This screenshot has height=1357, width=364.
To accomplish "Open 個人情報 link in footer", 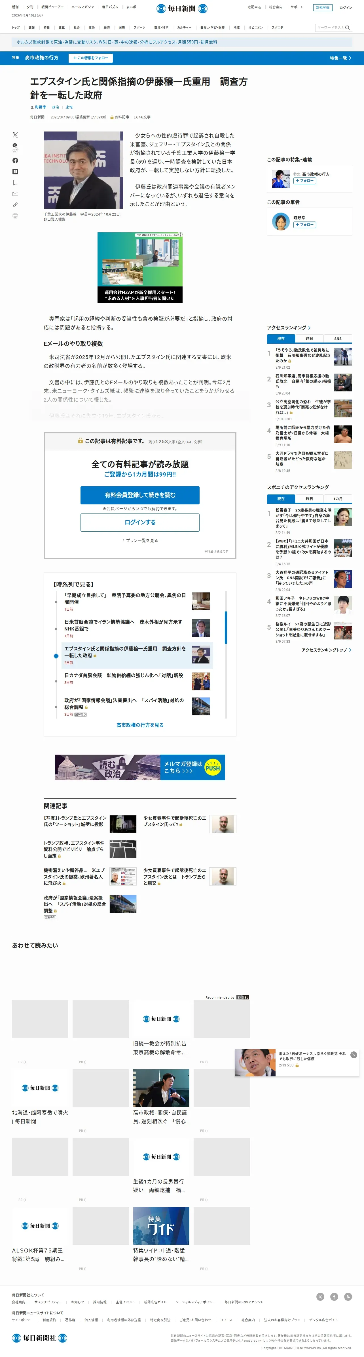I will [x=91, y=1320].
